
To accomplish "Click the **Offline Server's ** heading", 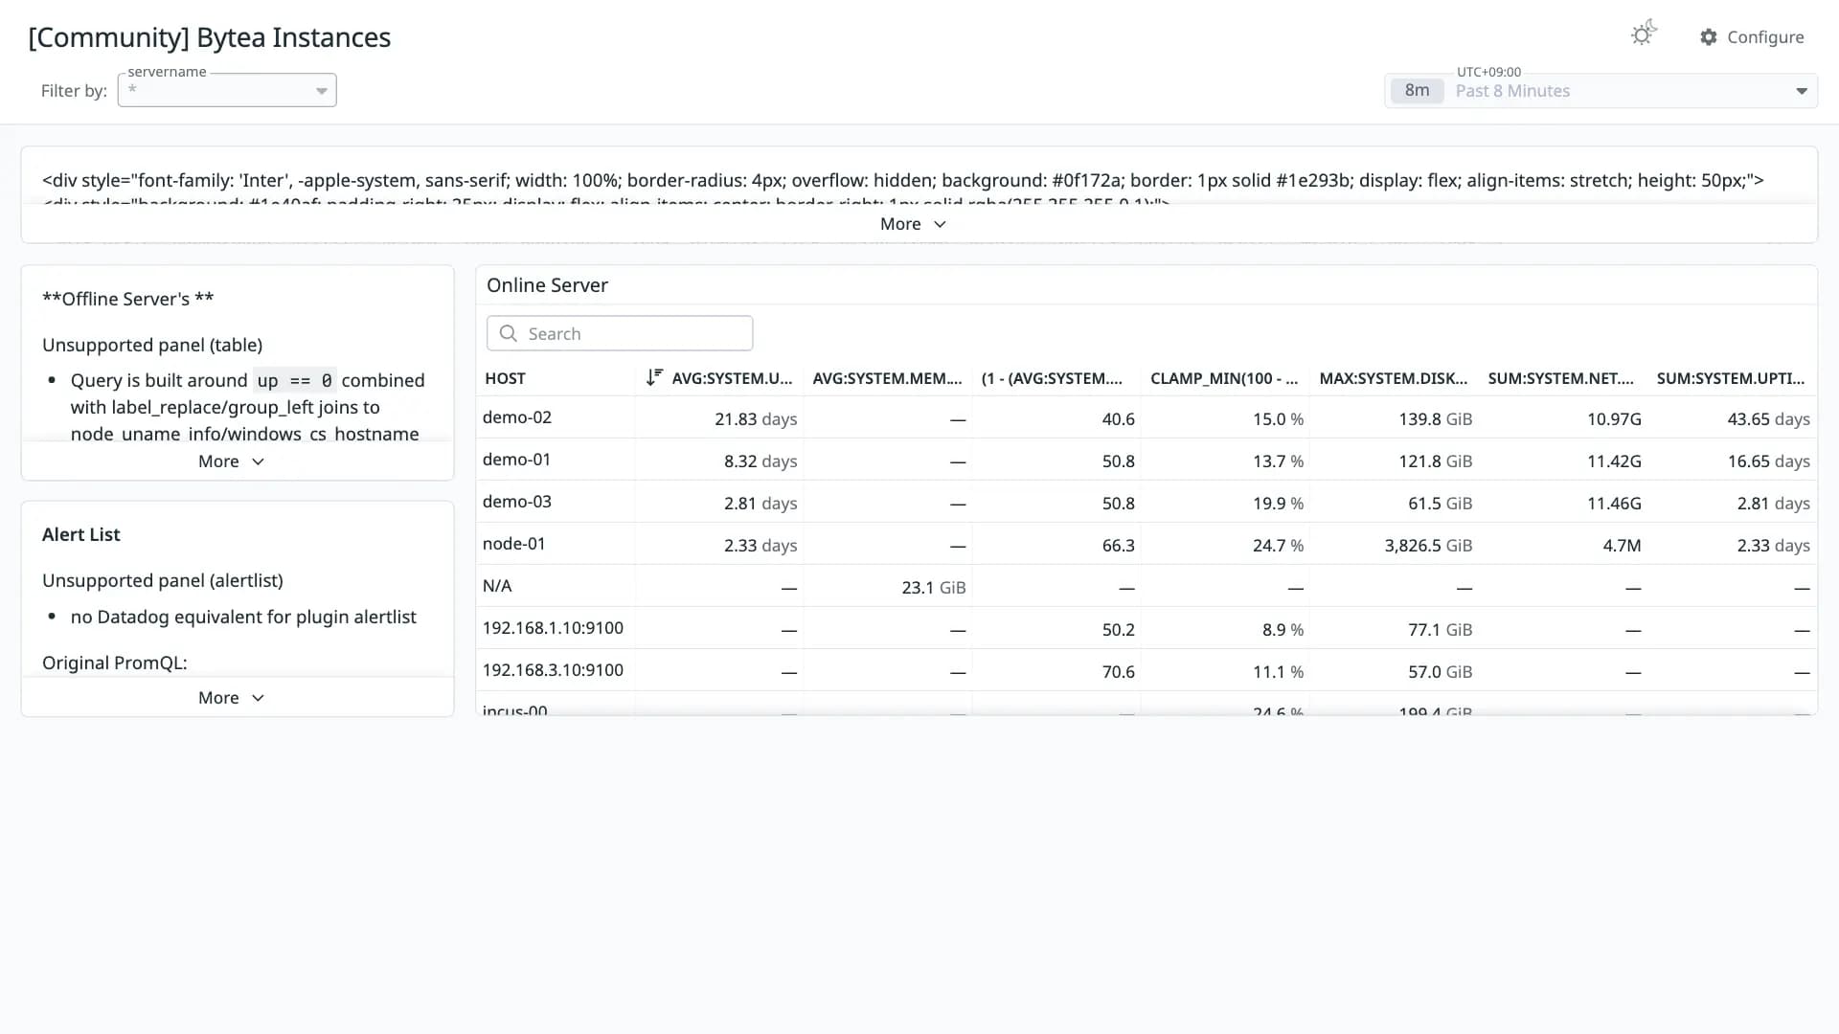I will pyautogui.click(x=128, y=299).
